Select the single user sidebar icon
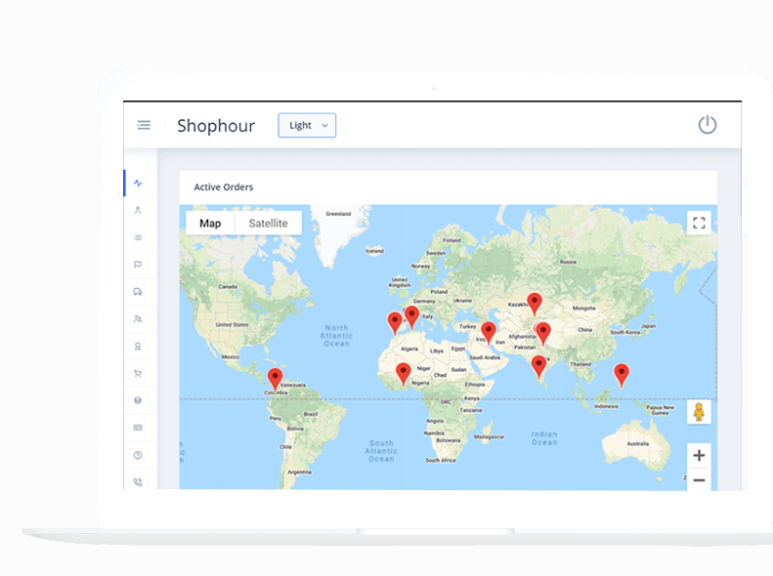The height and width of the screenshot is (576, 773). (x=138, y=210)
